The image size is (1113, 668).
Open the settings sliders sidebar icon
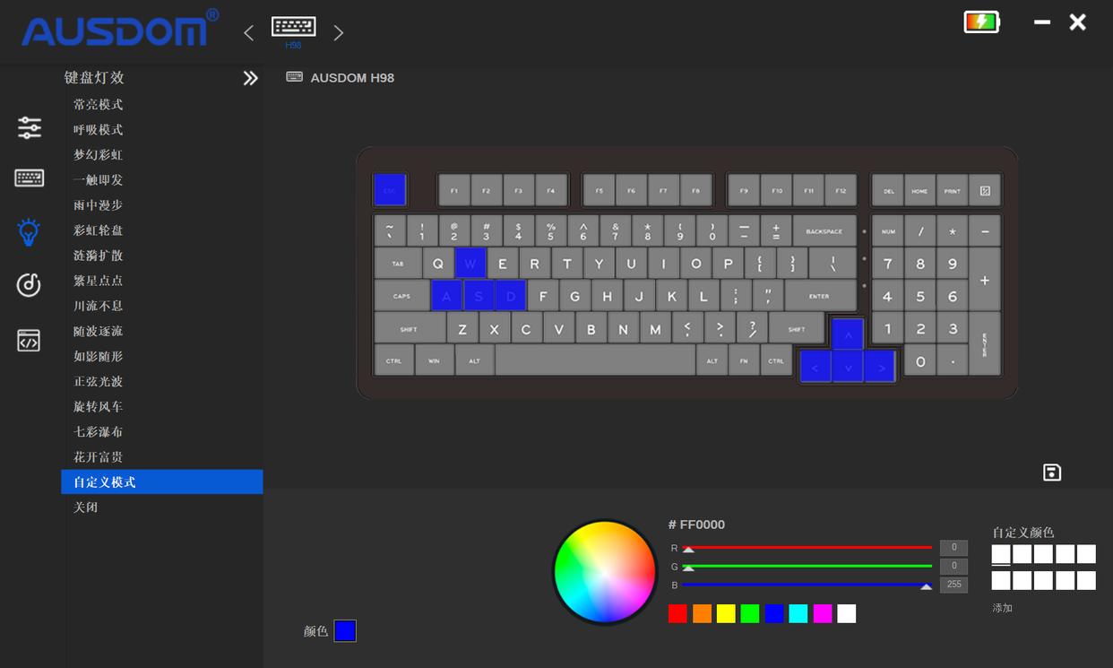tap(29, 127)
